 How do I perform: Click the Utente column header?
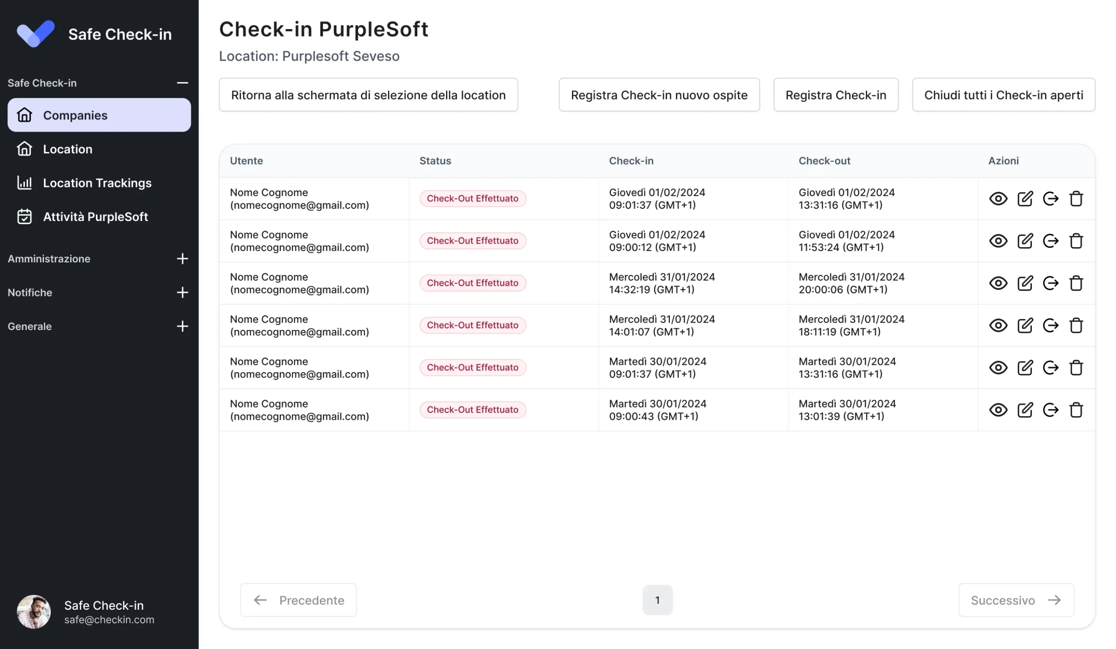246,161
